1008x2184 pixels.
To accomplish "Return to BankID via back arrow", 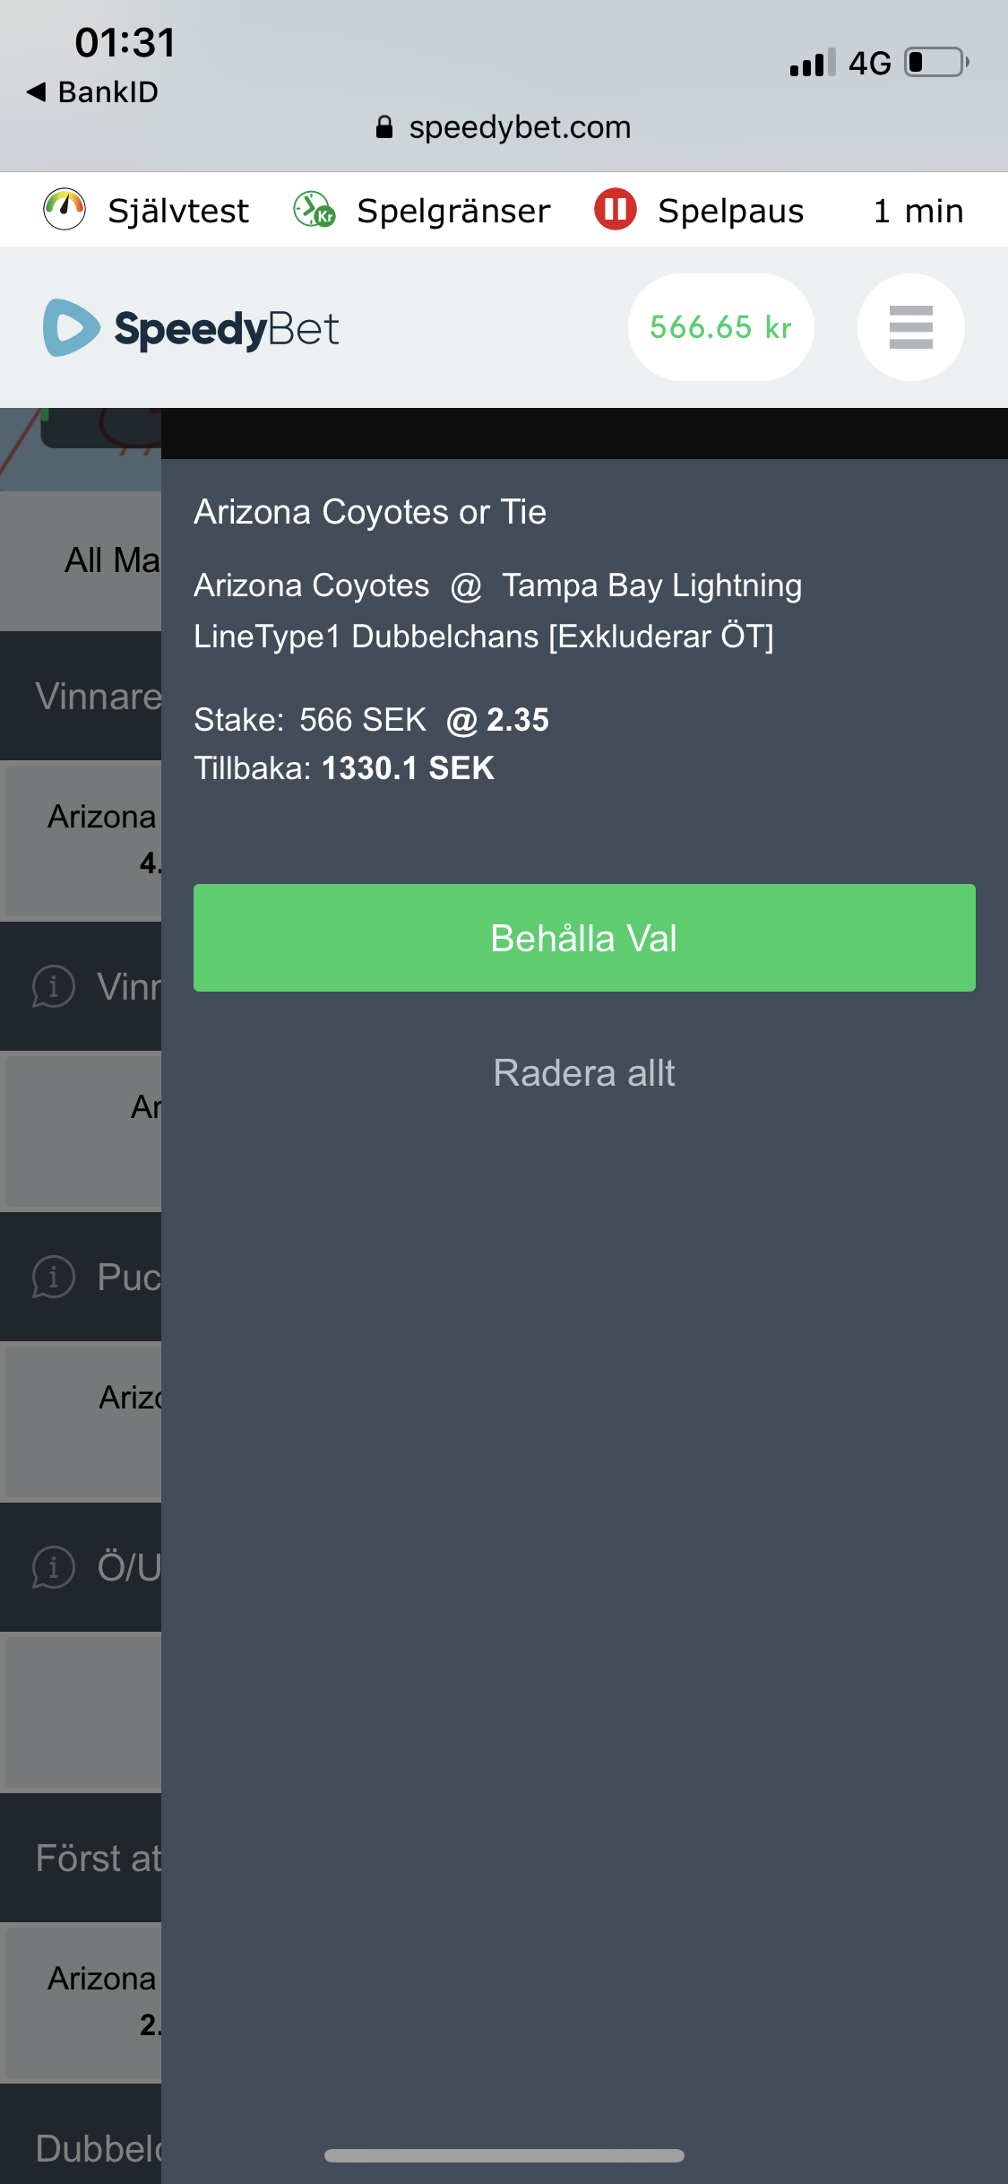I will [92, 91].
